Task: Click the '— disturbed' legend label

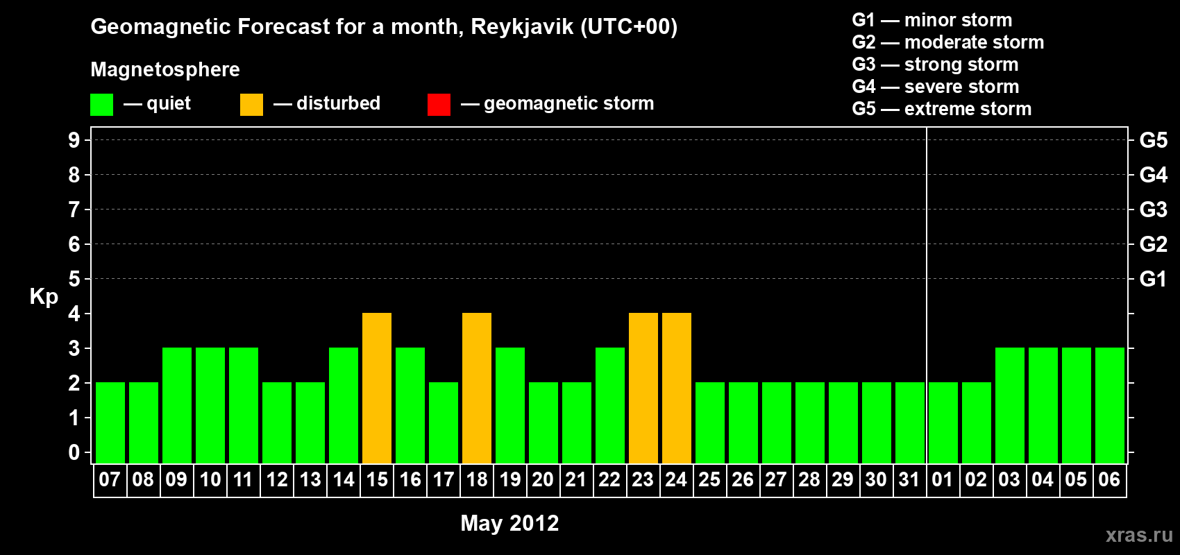Action: (x=327, y=103)
